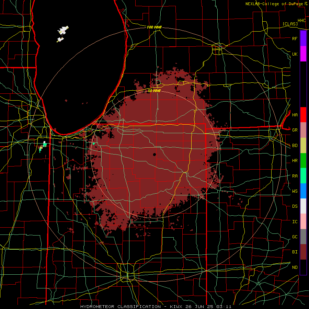Screen dimensions: 309x309
Task: Click the BD legend label
Action: coord(295,146)
